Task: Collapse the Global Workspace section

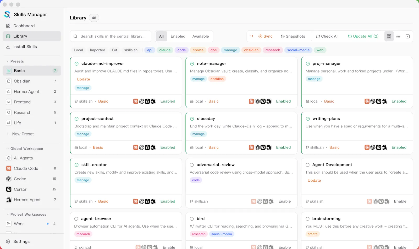Action: pos(24,149)
